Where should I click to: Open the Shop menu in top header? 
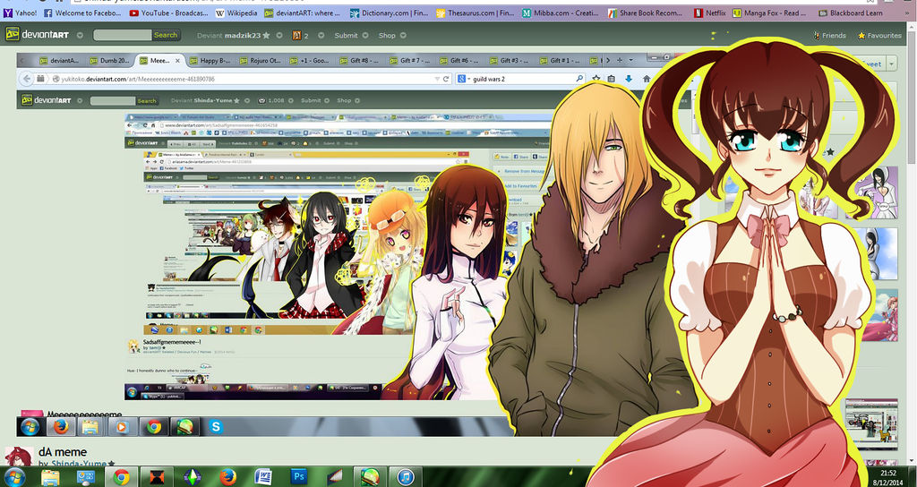[x=387, y=35]
